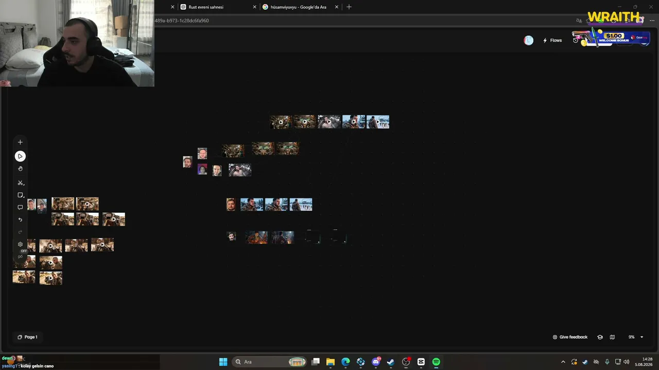Viewport: 659px width, 370px height.
Task: Open Microsoft Edge from the taskbar
Action: point(345,362)
